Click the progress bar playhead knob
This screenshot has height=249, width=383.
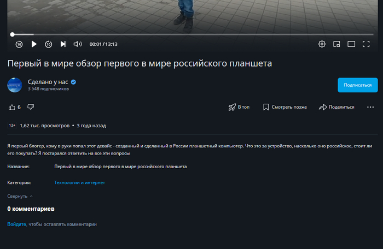click(x=13, y=34)
